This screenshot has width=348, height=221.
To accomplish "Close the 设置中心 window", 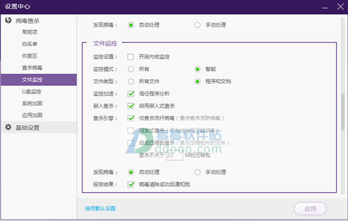I will (340, 6).
